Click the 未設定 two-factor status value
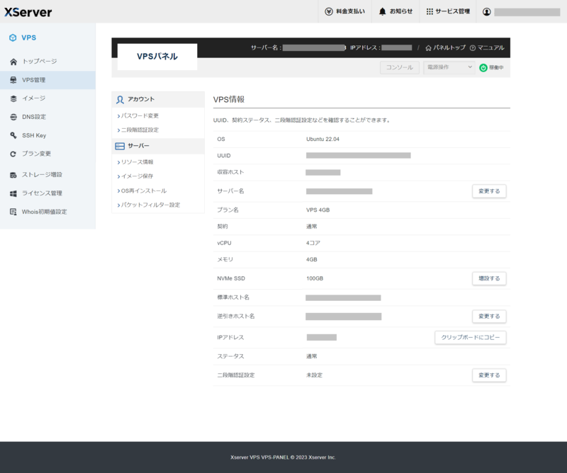 pyautogui.click(x=314, y=375)
